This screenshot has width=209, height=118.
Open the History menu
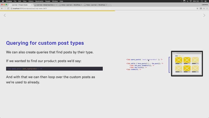click(31, 1)
